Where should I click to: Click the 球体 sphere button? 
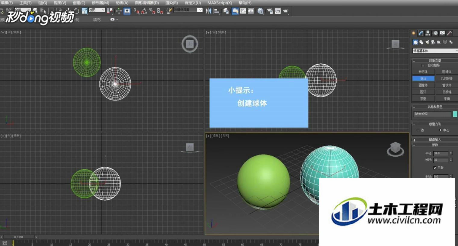pyautogui.click(x=423, y=78)
